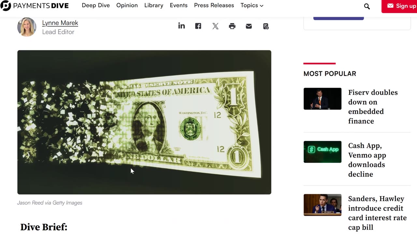
Task: Open author Lynne Marek's profile link
Action: pyautogui.click(x=60, y=23)
